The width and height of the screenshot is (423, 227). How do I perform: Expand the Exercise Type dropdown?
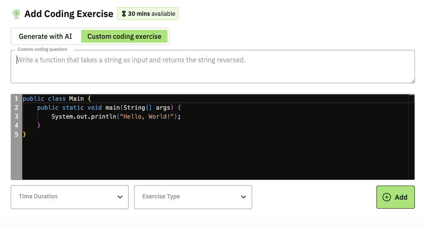coord(193,197)
